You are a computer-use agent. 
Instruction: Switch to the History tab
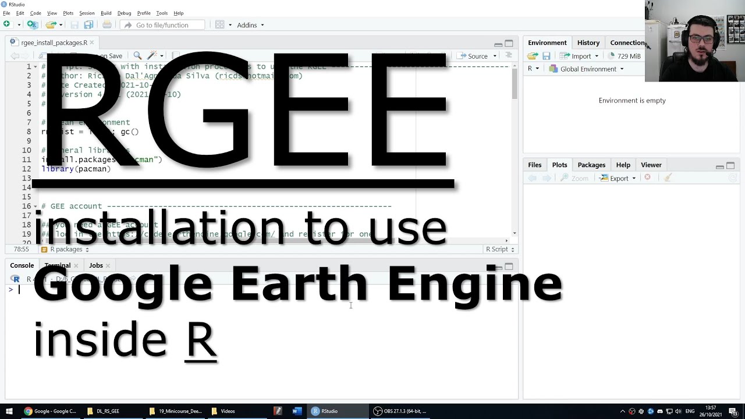click(588, 42)
